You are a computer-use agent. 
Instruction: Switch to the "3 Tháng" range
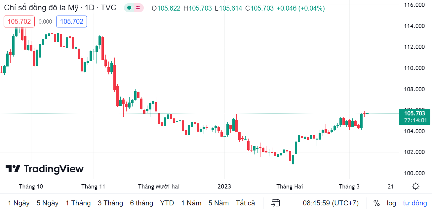tap(110, 203)
